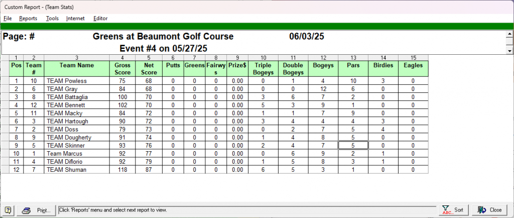This screenshot has width=514, height=218.
Task: Select the Gross Score column header
Action: [122, 68]
